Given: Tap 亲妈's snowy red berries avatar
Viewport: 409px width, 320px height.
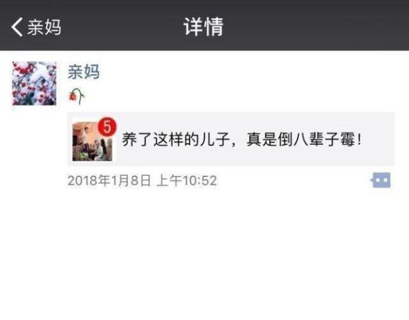Looking at the screenshot, I should point(34,83).
